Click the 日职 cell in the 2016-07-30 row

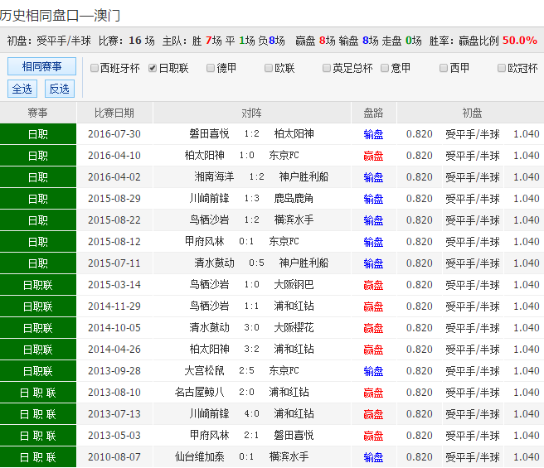[38, 134]
